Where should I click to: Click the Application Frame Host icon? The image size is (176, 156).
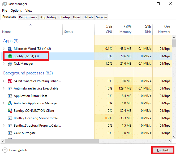(10, 96)
